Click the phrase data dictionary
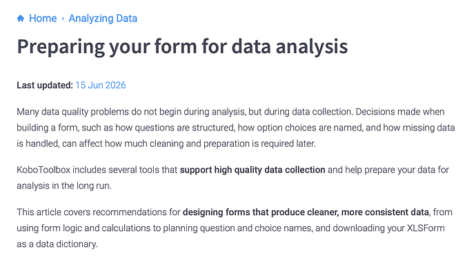 point(66,244)
